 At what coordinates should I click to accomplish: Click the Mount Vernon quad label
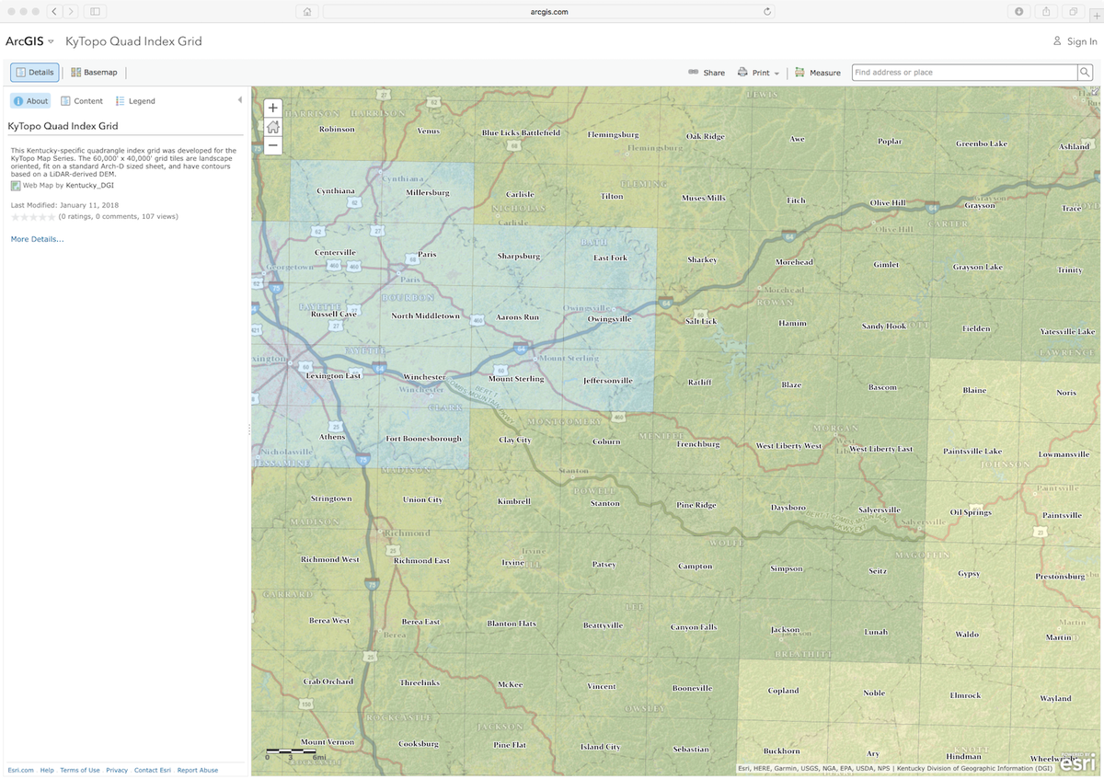click(x=328, y=742)
